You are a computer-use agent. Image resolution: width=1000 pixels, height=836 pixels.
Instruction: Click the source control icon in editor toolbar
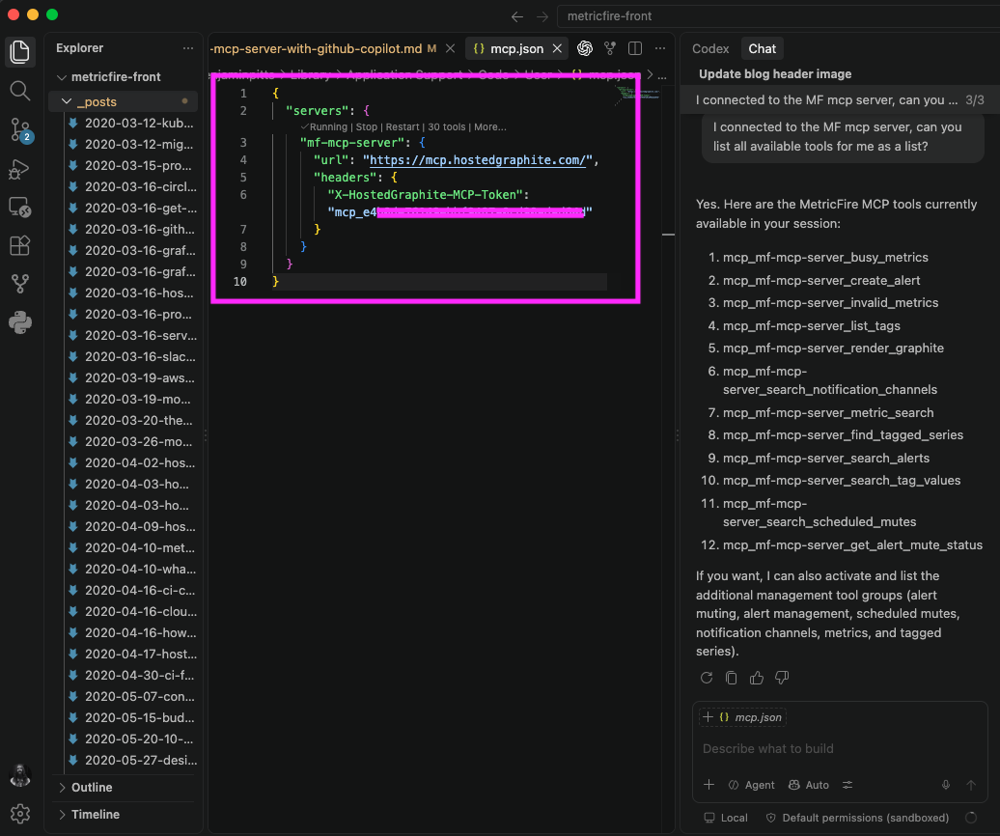(x=610, y=48)
